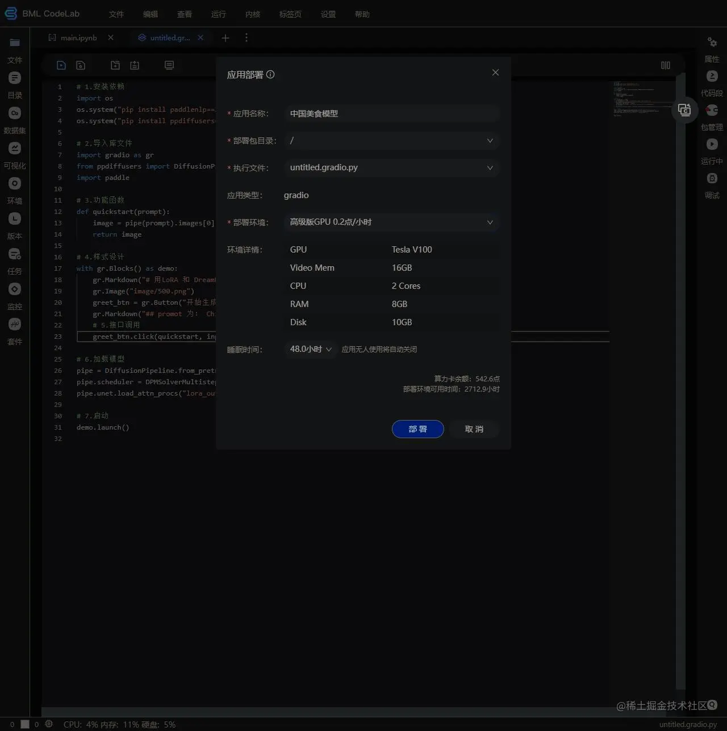Open the 环境 environment sidebar icon

(15, 183)
